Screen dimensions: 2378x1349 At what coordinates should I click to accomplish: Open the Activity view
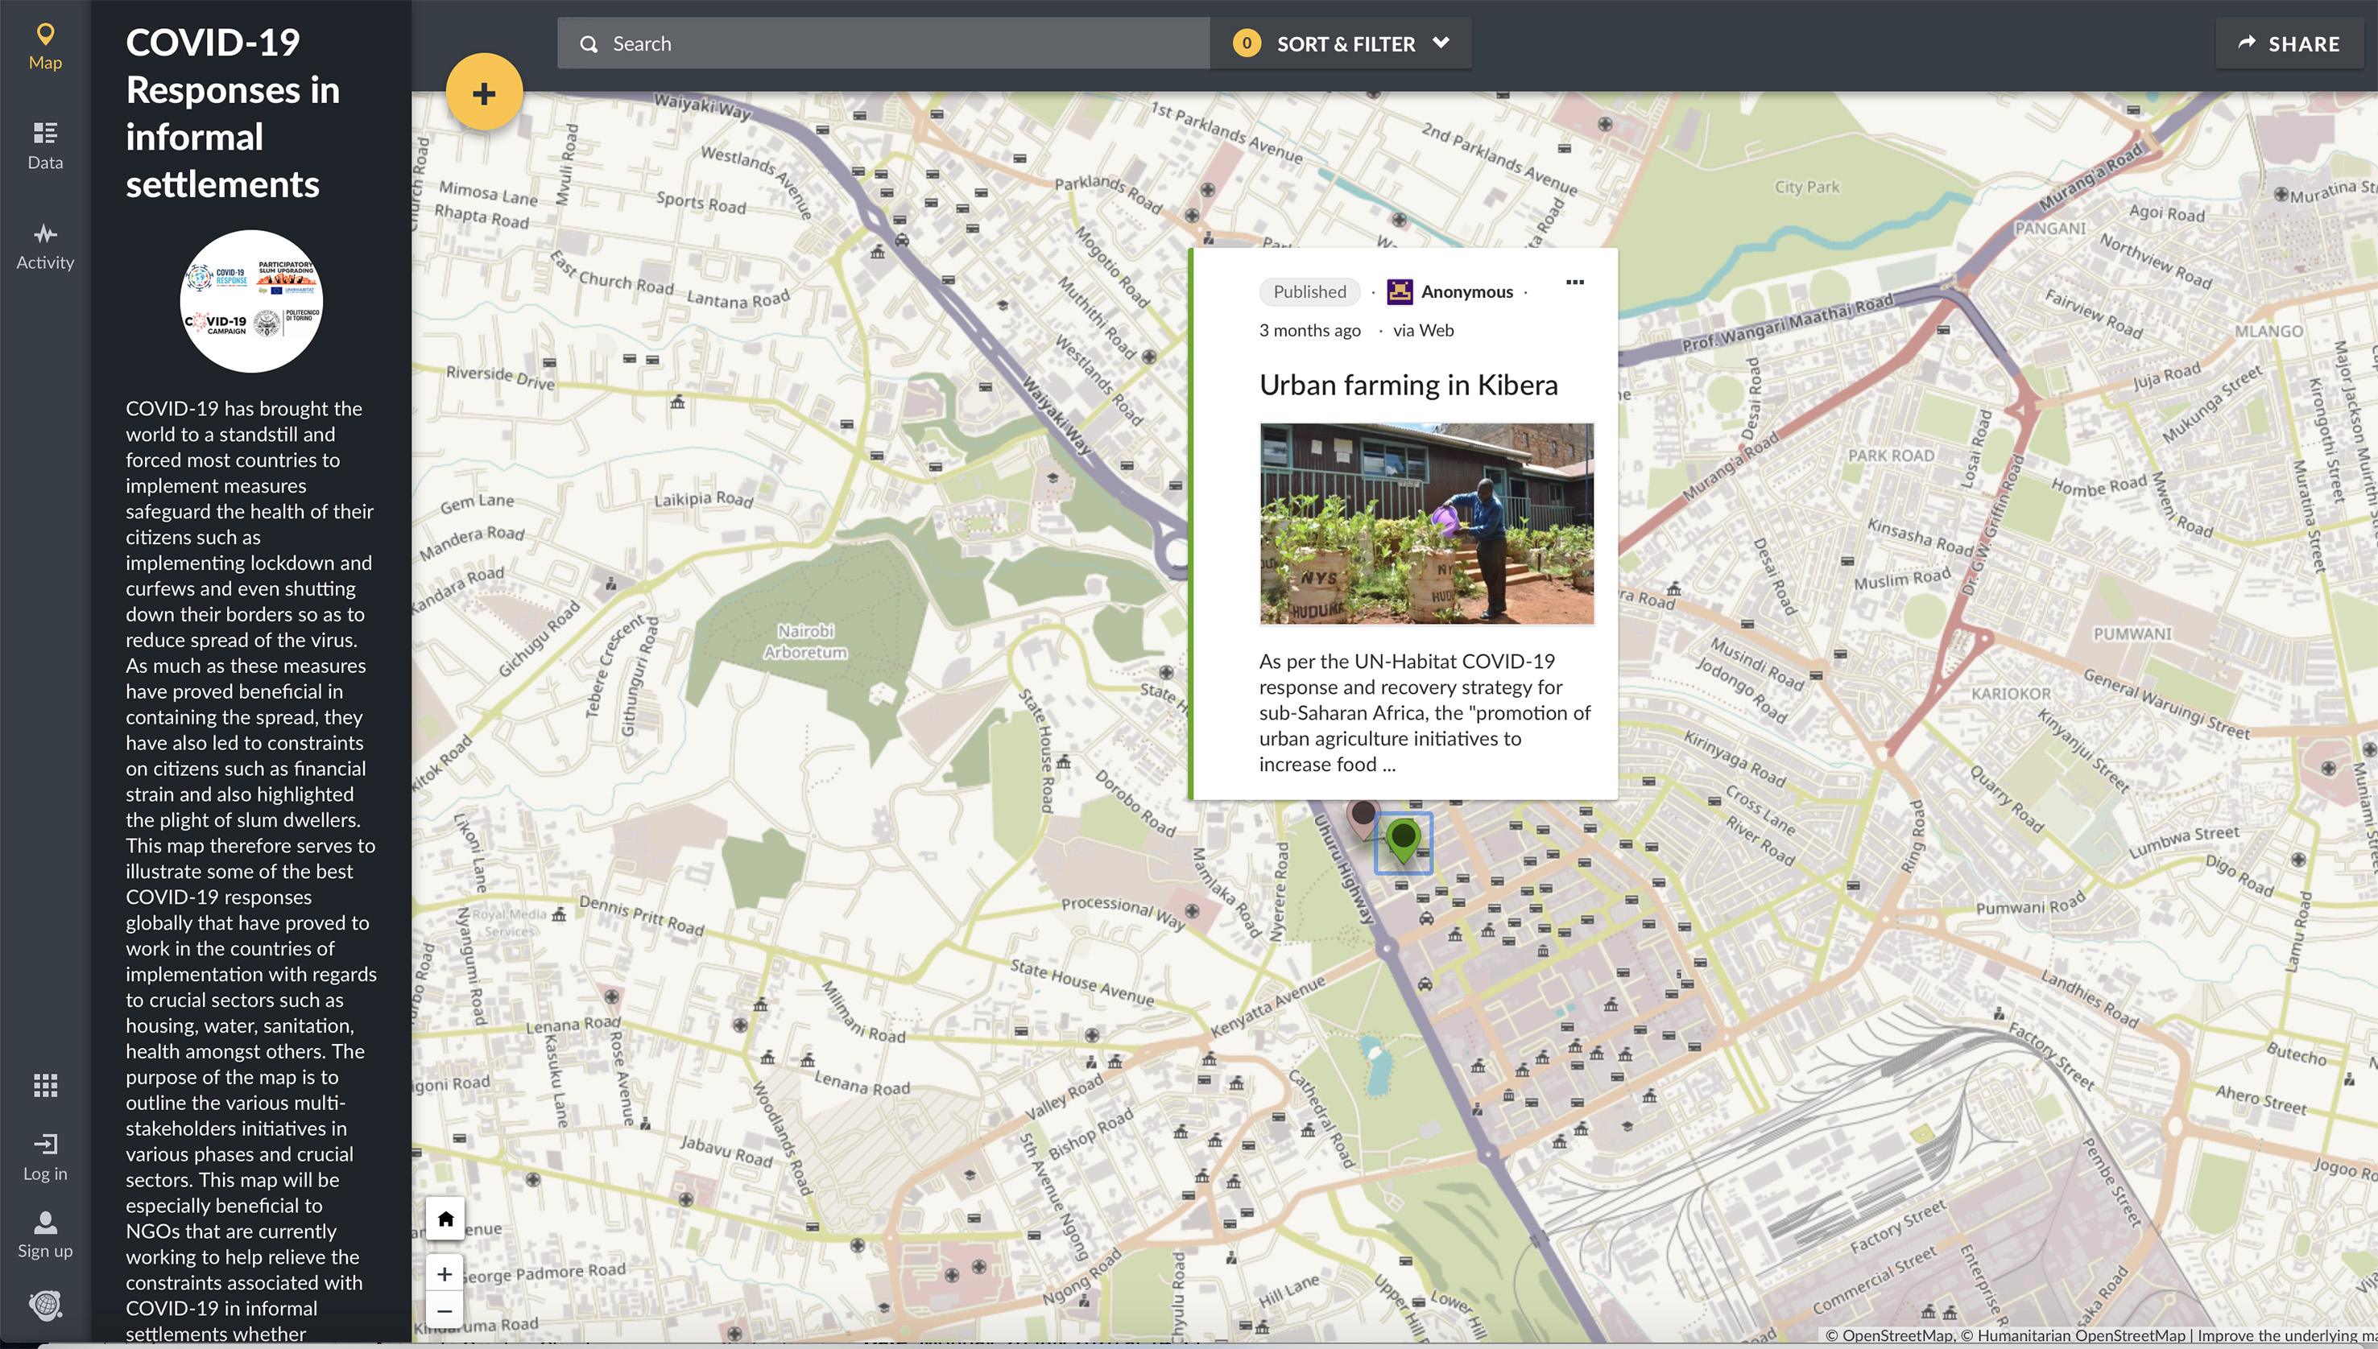pyautogui.click(x=44, y=246)
